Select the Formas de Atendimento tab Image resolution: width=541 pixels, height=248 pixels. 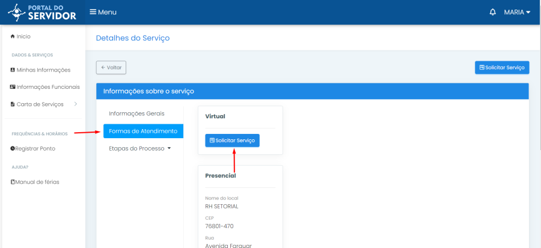(143, 132)
